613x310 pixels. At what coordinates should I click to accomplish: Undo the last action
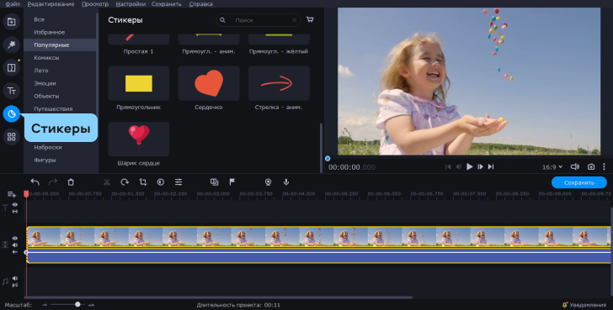(x=35, y=181)
